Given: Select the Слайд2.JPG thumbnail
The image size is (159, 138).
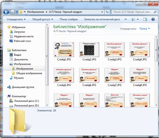Looking at the screenshot, I should pyautogui.click(x=89, y=52).
